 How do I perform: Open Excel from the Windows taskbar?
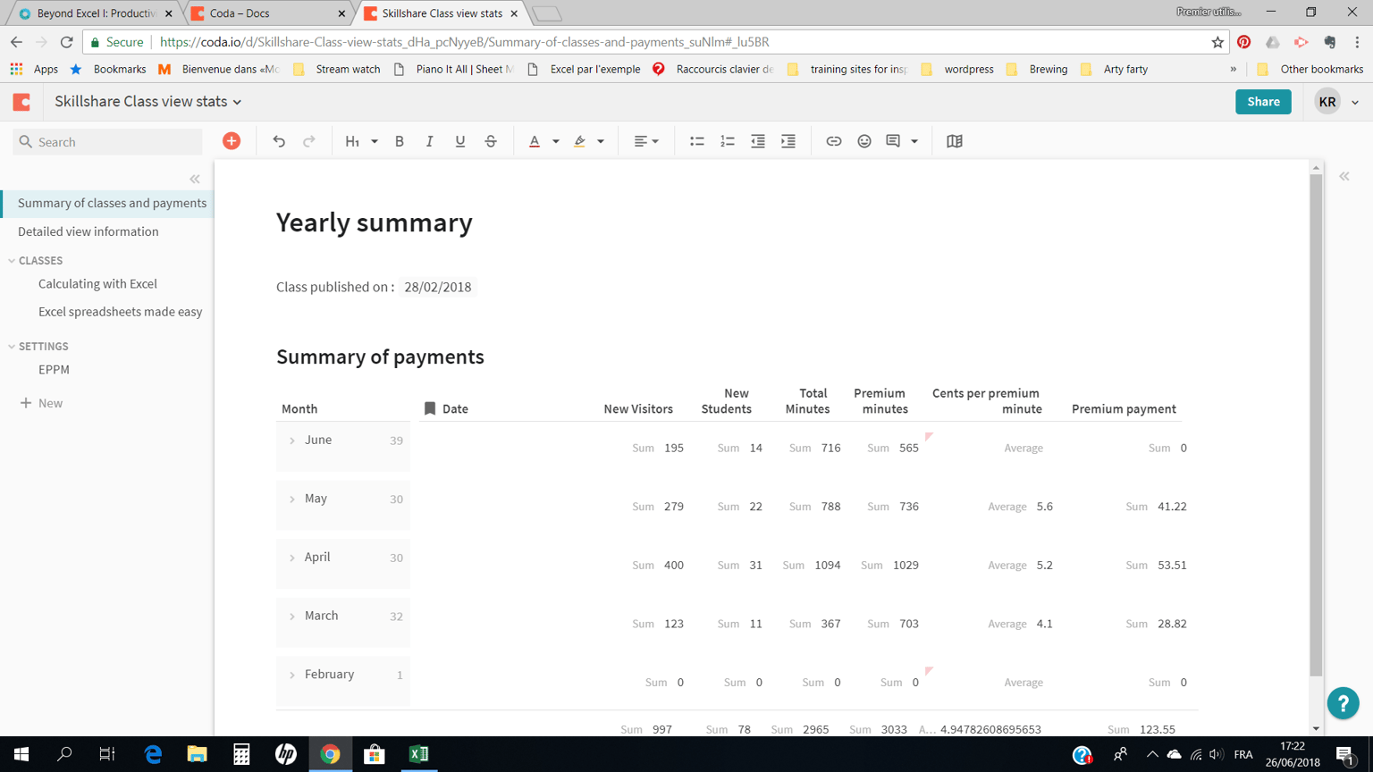coord(418,754)
